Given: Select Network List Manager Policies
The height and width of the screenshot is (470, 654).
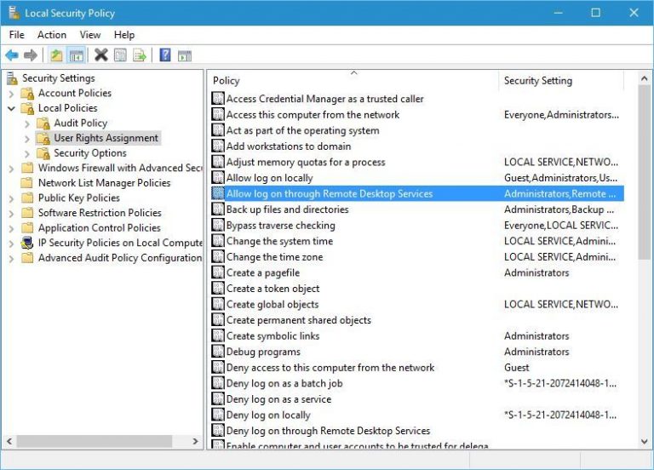Looking at the screenshot, I should pos(104,183).
